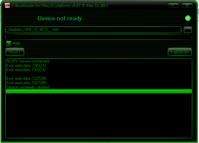Viewport: 199px width, 143px height.
Task: Select the 'Device connected' log entry
Action: click(28, 61)
